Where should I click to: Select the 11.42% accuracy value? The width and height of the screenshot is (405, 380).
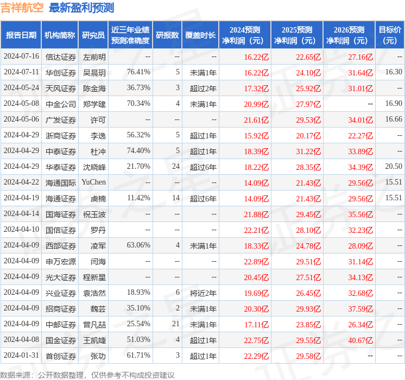click(138, 198)
